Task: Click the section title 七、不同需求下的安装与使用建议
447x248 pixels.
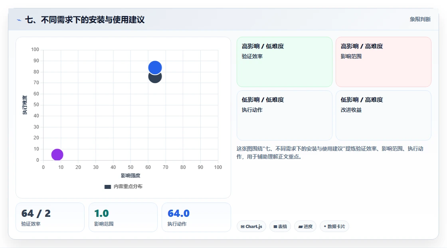Action: 85,20
